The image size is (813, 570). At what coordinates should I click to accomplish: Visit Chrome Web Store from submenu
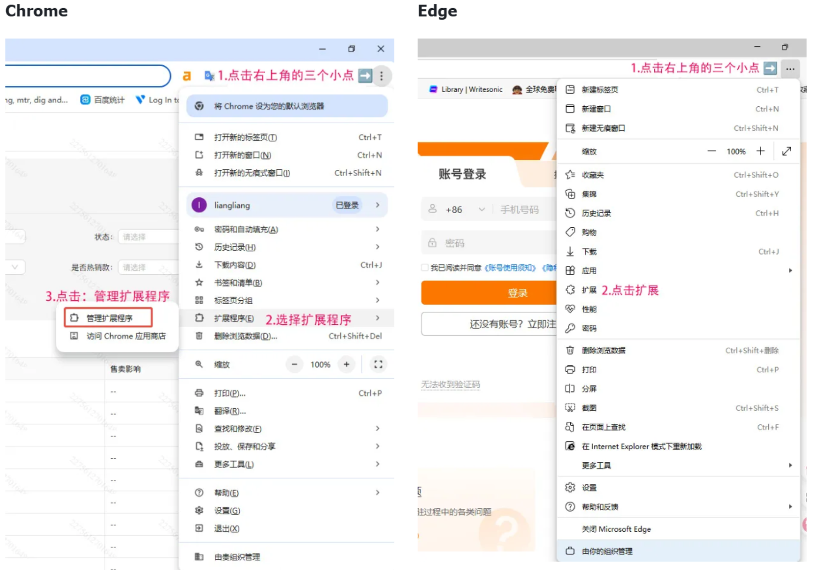(118, 336)
